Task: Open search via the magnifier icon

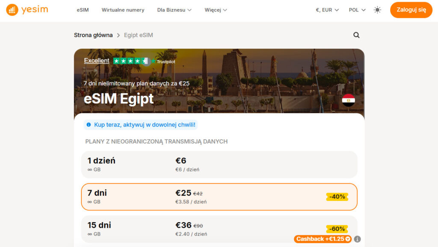Action: 356,35
